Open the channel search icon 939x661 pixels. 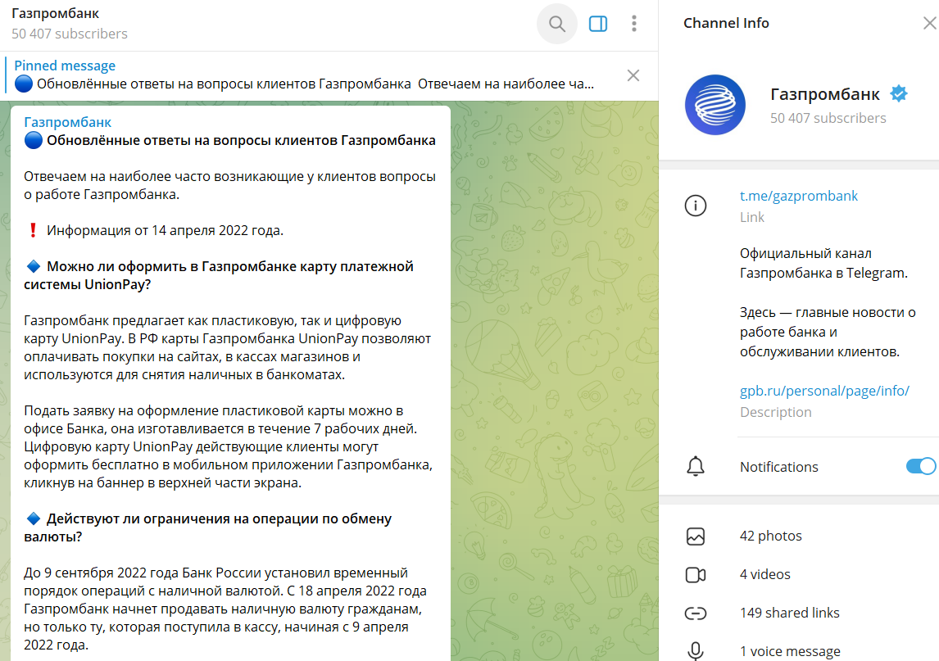(557, 24)
